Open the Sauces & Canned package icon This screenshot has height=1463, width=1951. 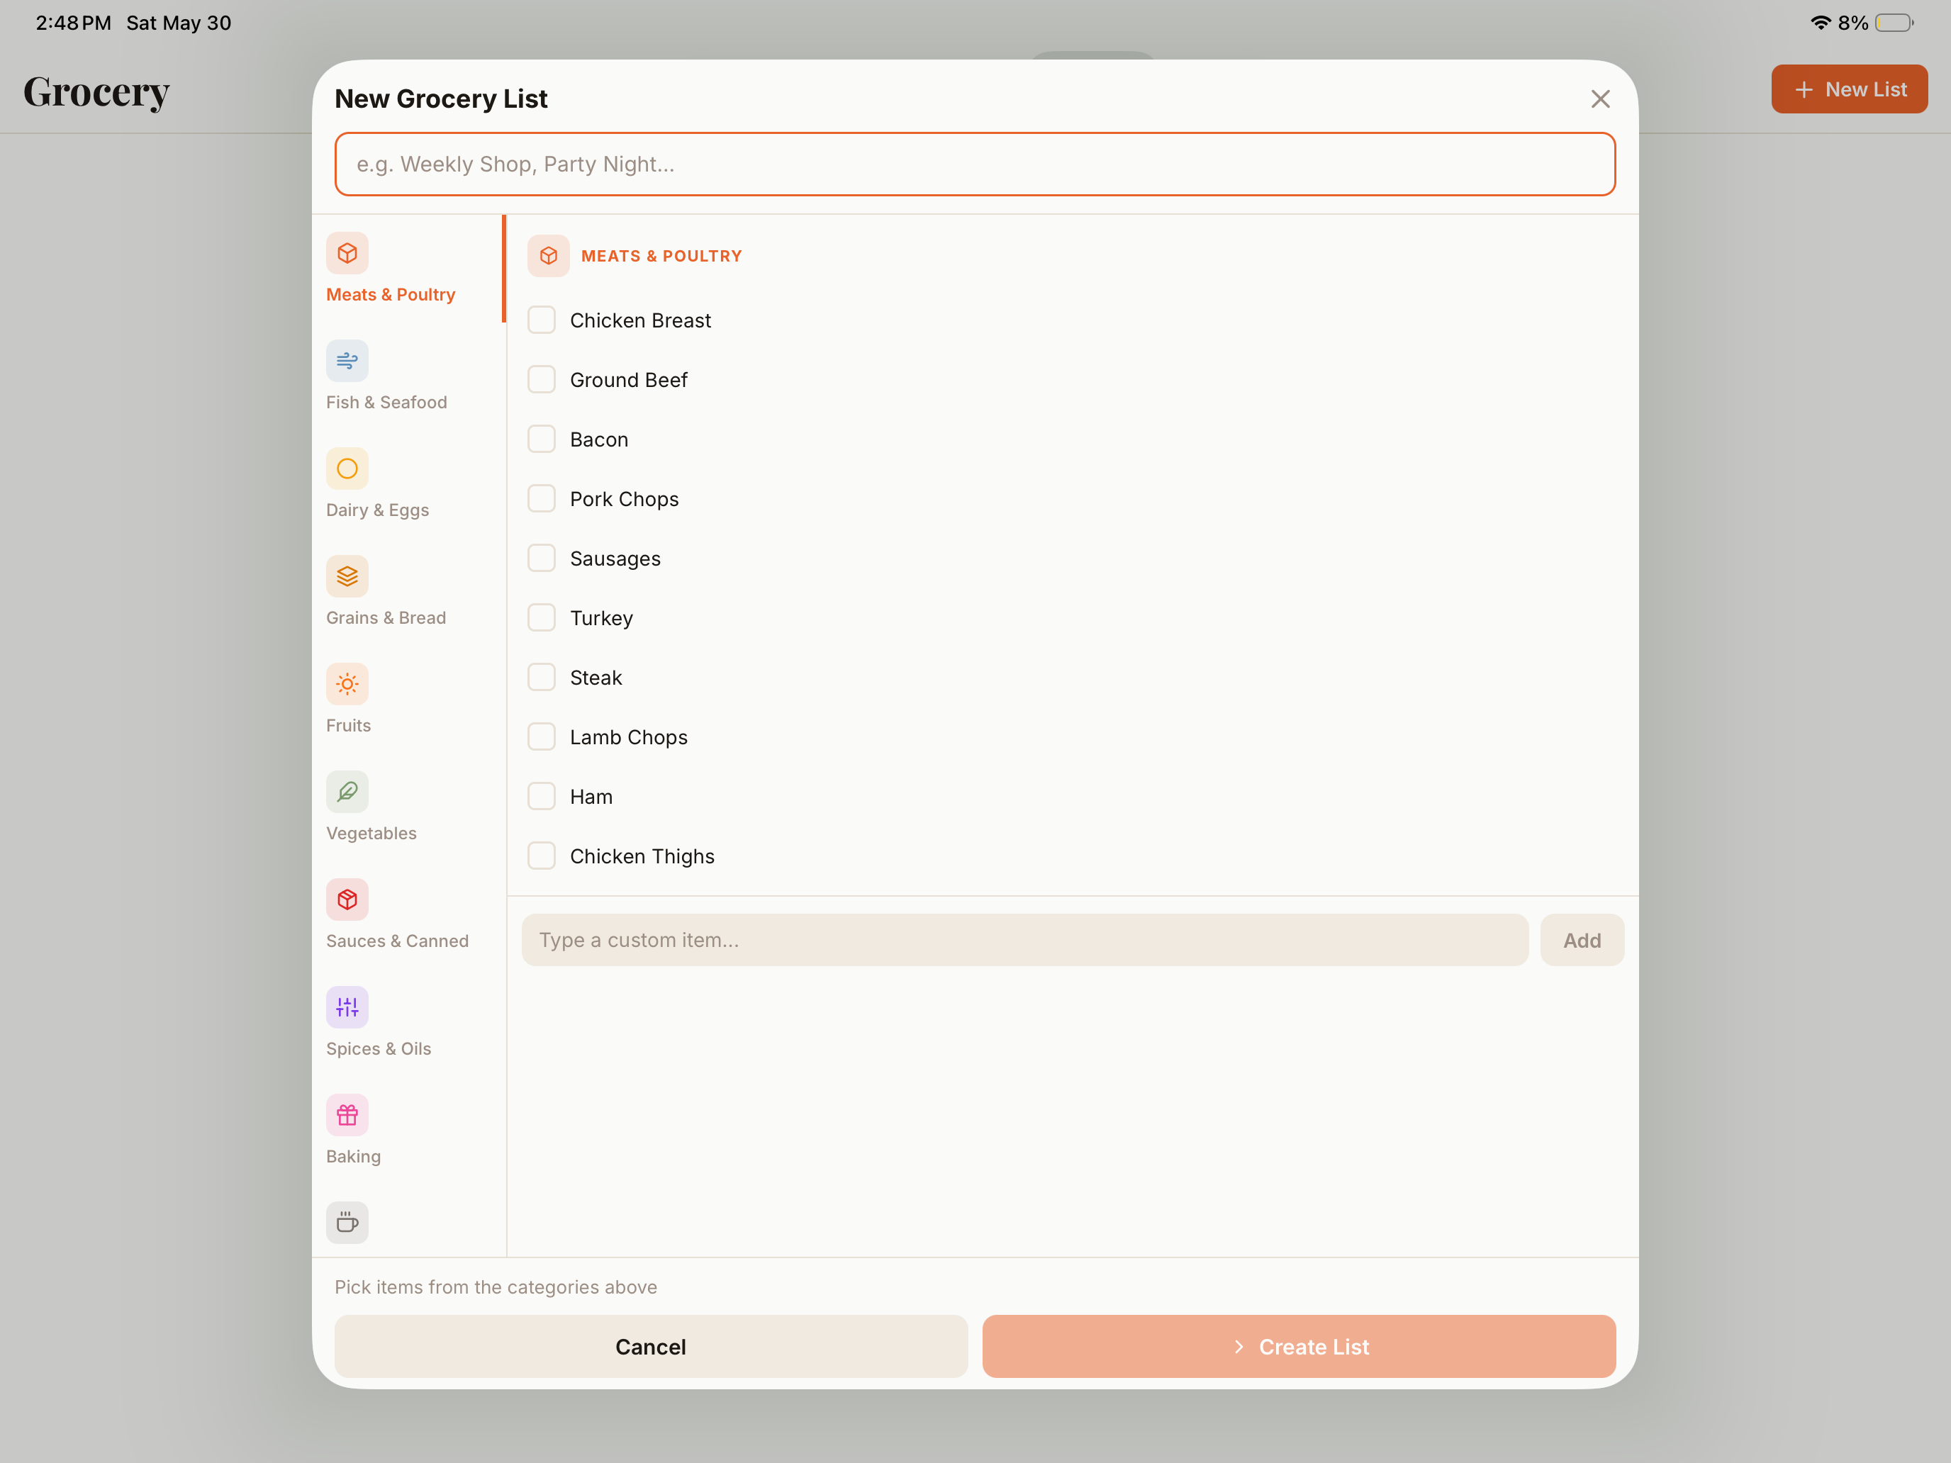(347, 899)
